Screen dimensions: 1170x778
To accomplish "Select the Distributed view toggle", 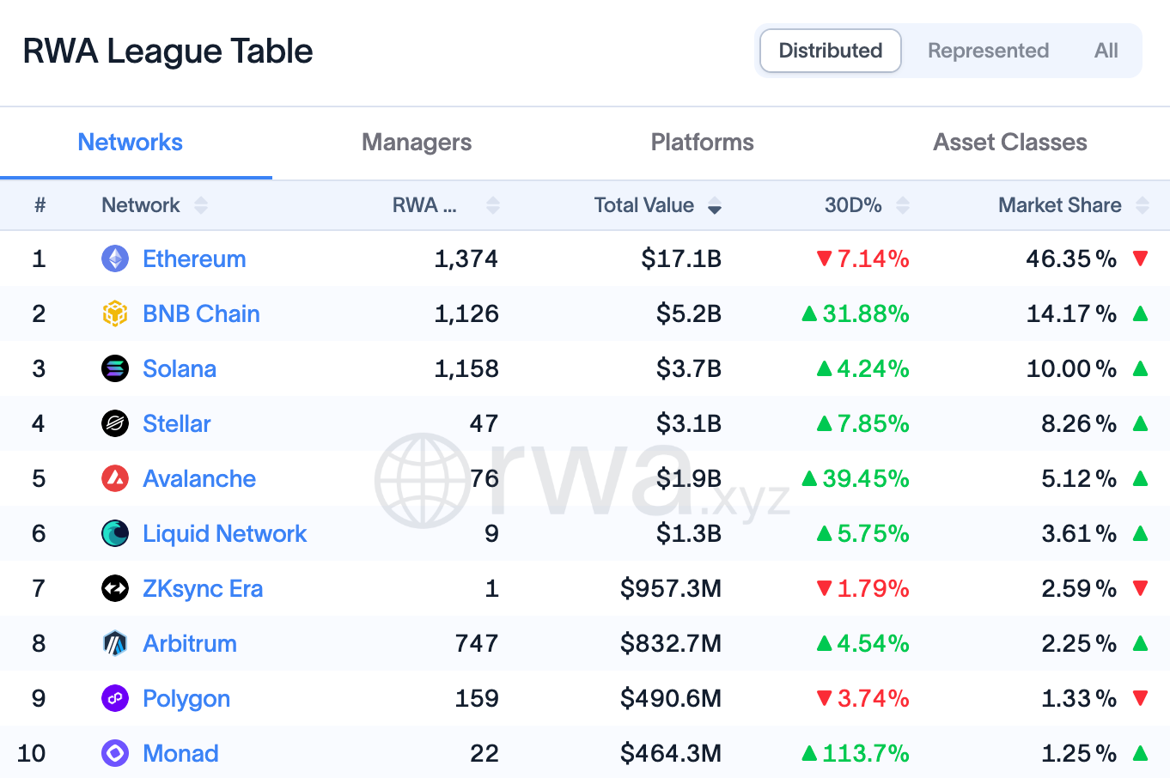I will [x=831, y=51].
